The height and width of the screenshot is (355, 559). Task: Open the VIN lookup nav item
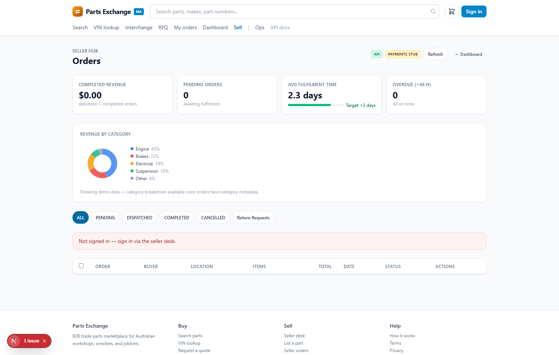point(106,27)
